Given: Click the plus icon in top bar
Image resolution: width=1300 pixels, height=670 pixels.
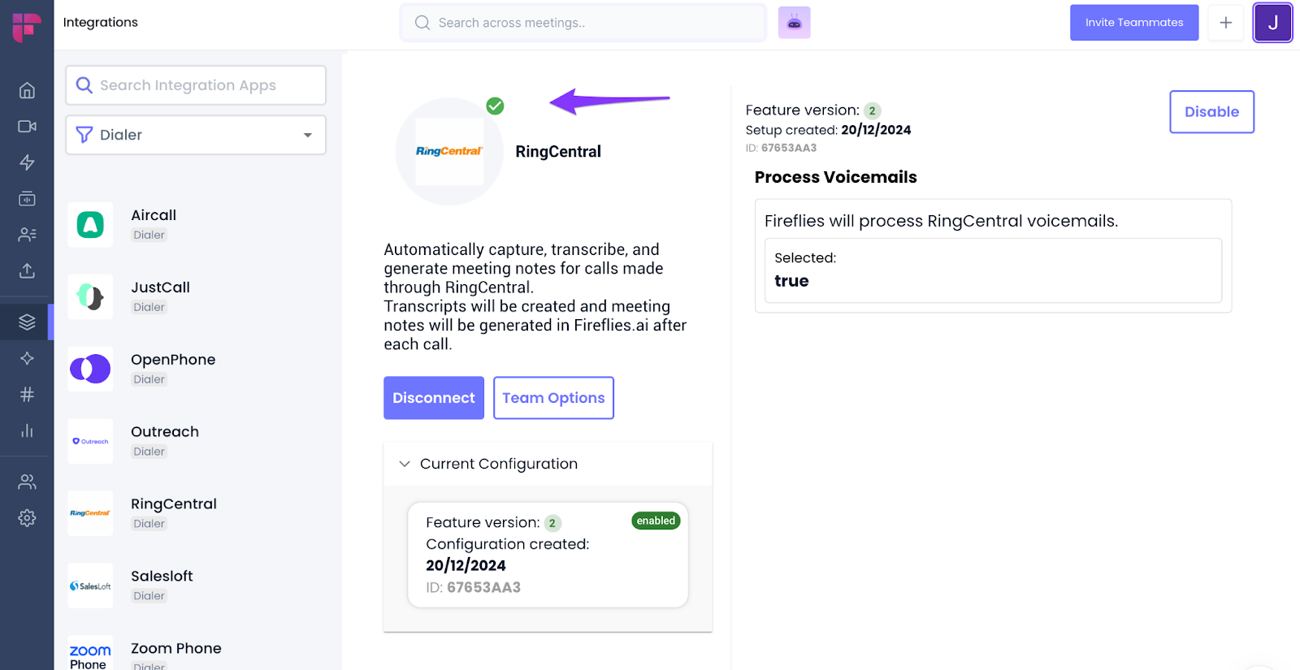Looking at the screenshot, I should click(1225, 23).
